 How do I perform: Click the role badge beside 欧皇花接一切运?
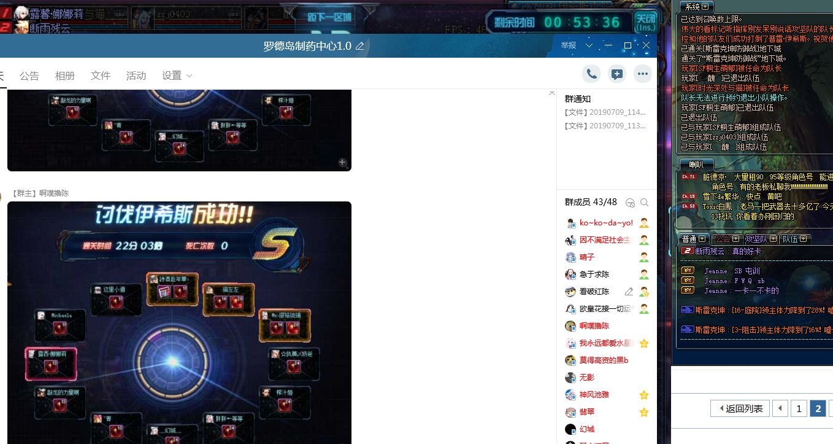click(644, 309)
